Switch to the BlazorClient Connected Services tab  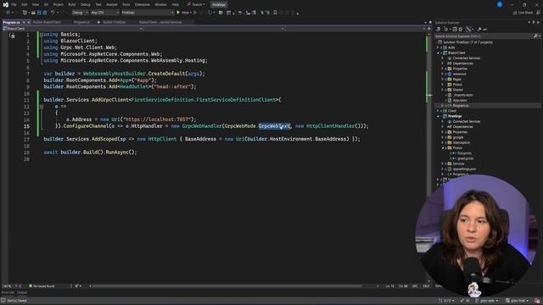[x=160, y=22]
